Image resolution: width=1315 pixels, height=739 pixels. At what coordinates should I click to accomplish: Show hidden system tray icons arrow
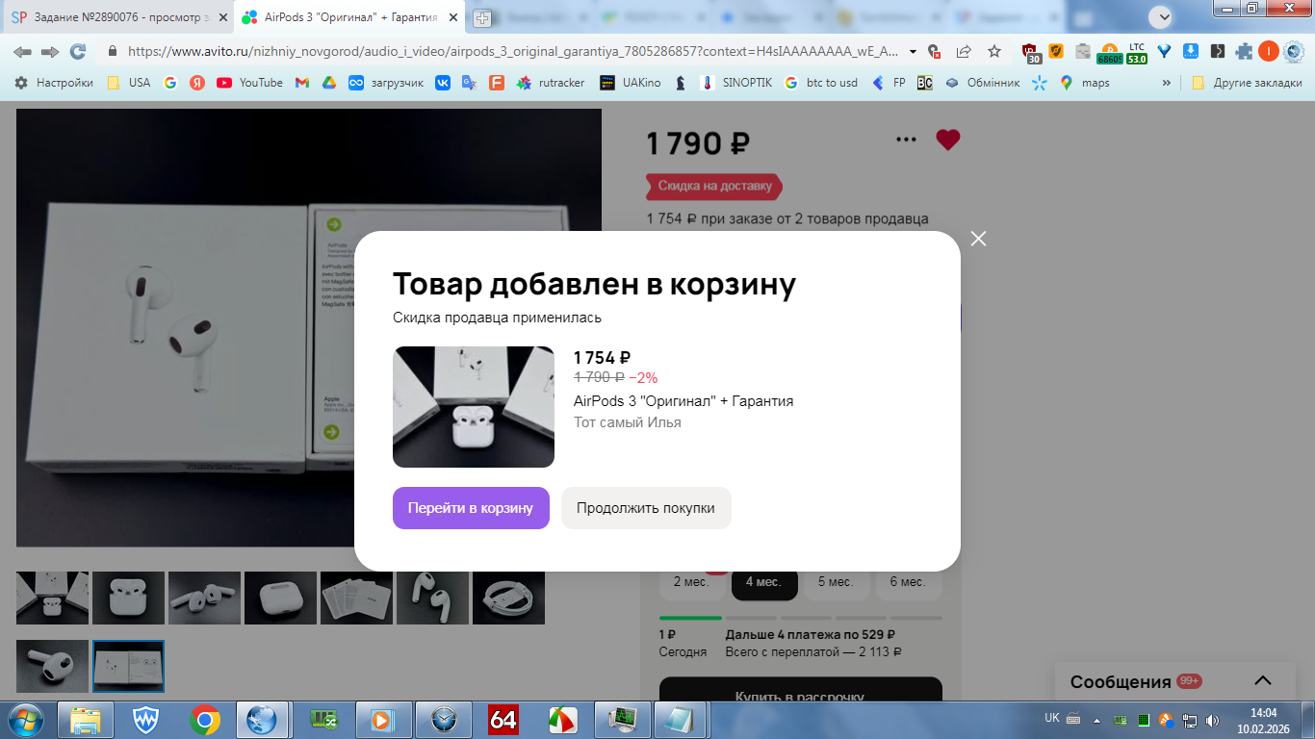(x=1096, y=719)
